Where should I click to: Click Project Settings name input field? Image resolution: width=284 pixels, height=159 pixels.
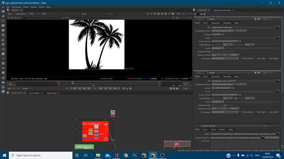[x=243, y=134]
